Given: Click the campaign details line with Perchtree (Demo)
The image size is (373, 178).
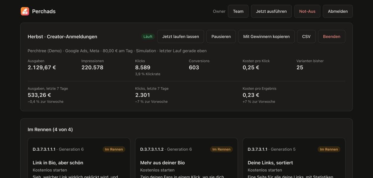Looking at the screenshot, I should click(x=117, y=51).
